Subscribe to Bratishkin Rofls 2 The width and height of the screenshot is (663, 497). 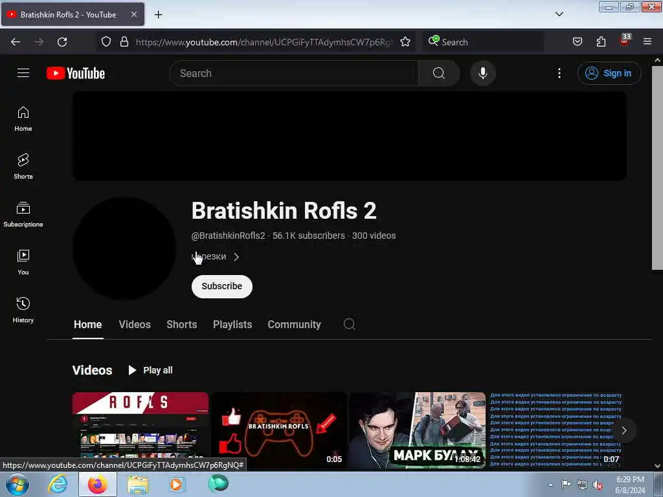(221, 286)
